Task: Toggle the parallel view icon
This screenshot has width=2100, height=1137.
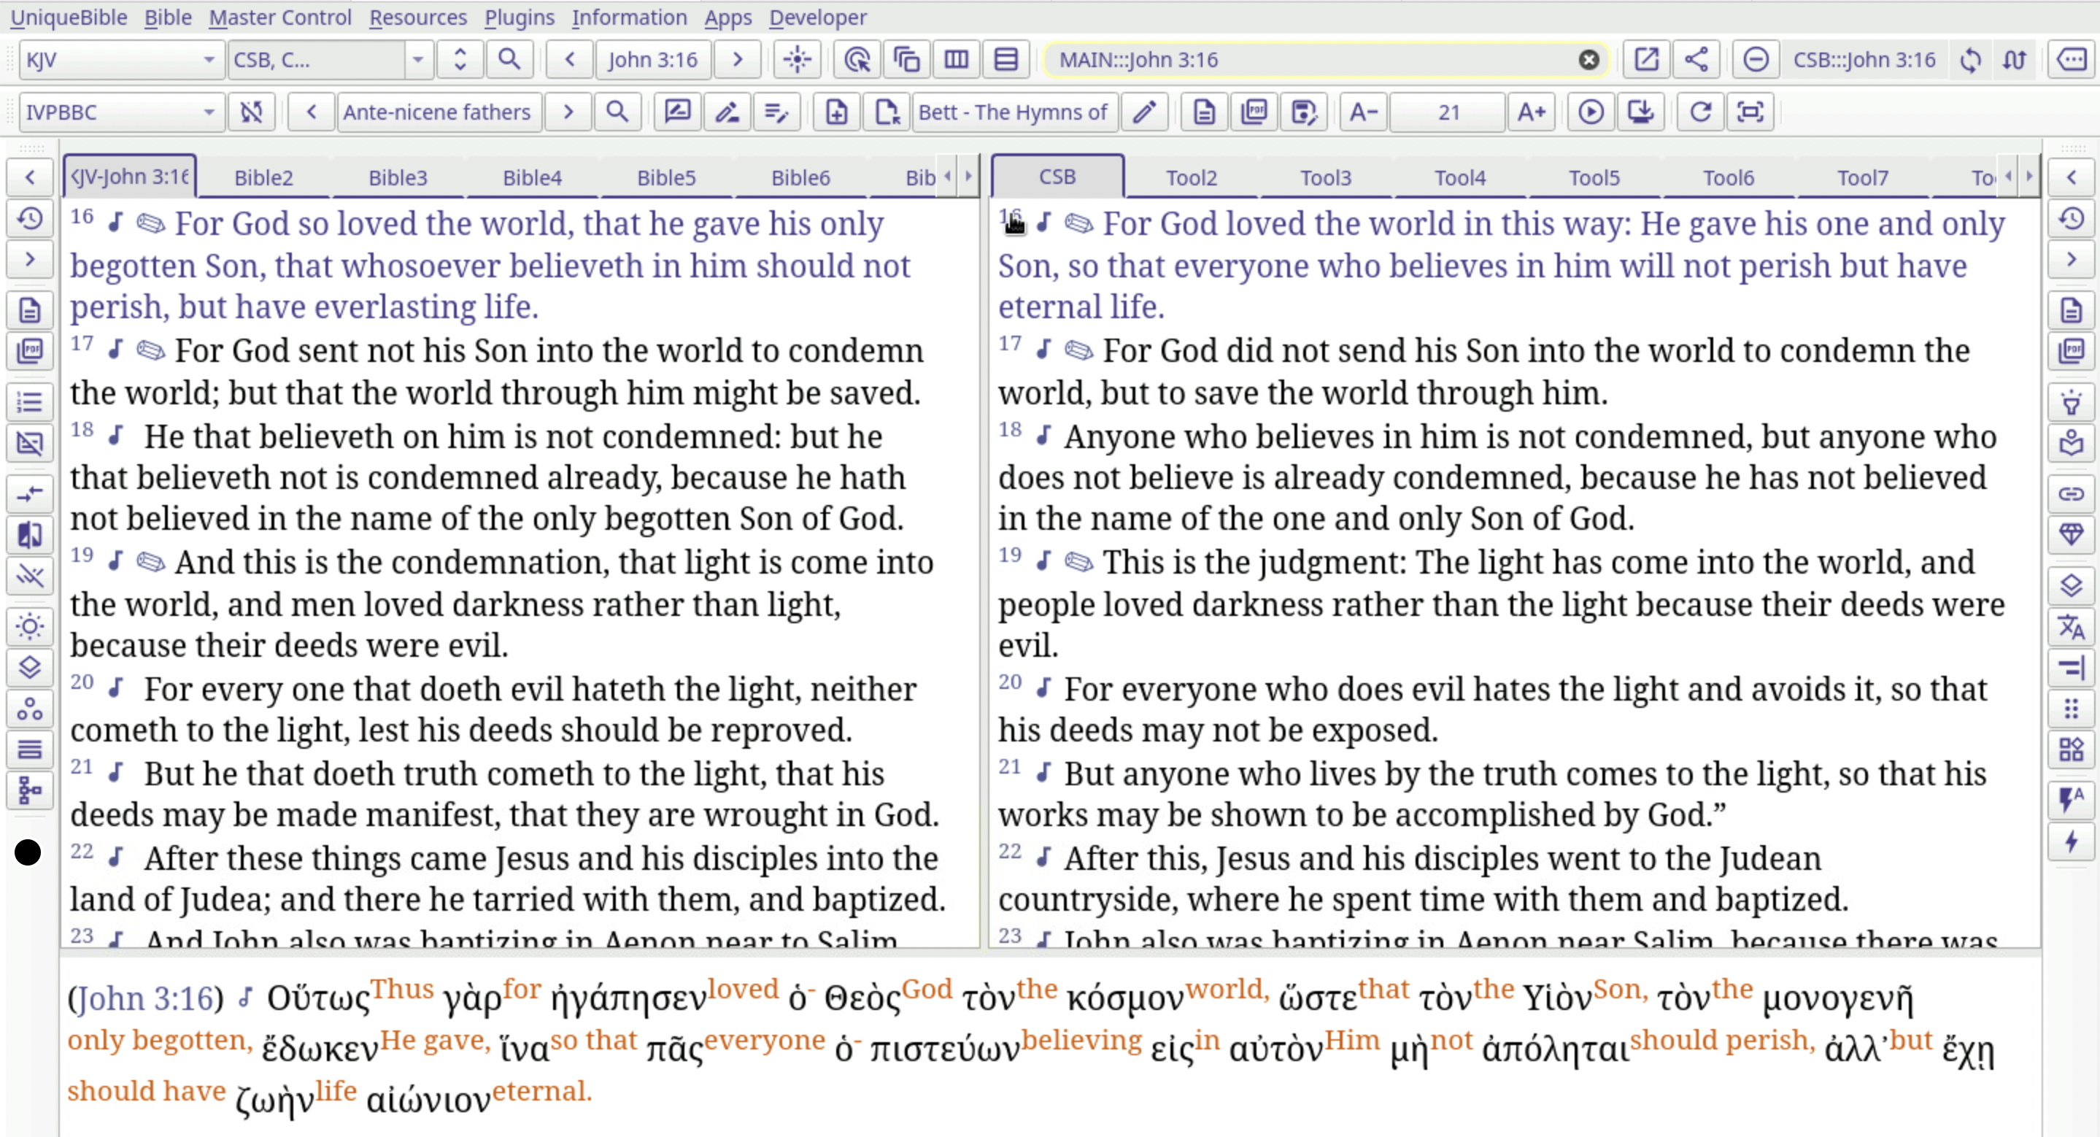Action: tap(954, 59)
